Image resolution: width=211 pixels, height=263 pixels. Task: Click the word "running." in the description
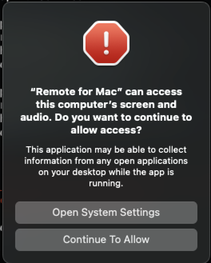(x=106, y=183)
